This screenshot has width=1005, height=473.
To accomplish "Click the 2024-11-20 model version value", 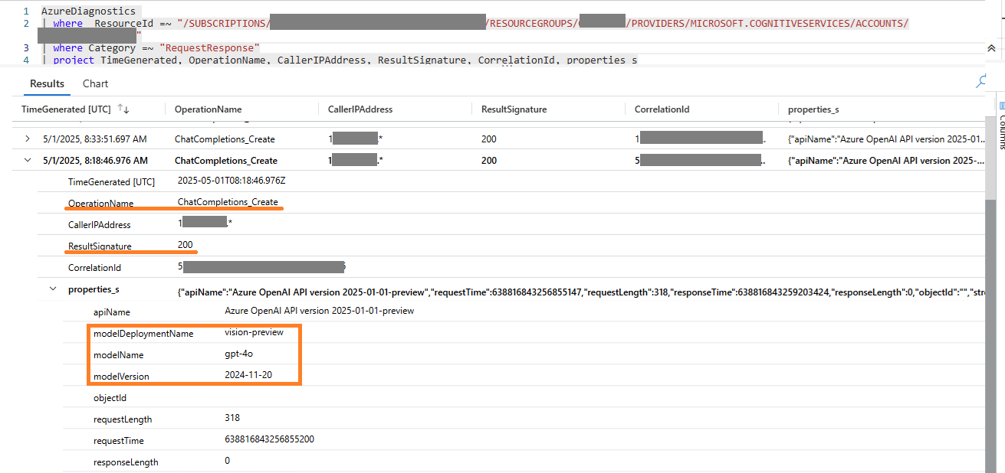I will pos(248,375).
